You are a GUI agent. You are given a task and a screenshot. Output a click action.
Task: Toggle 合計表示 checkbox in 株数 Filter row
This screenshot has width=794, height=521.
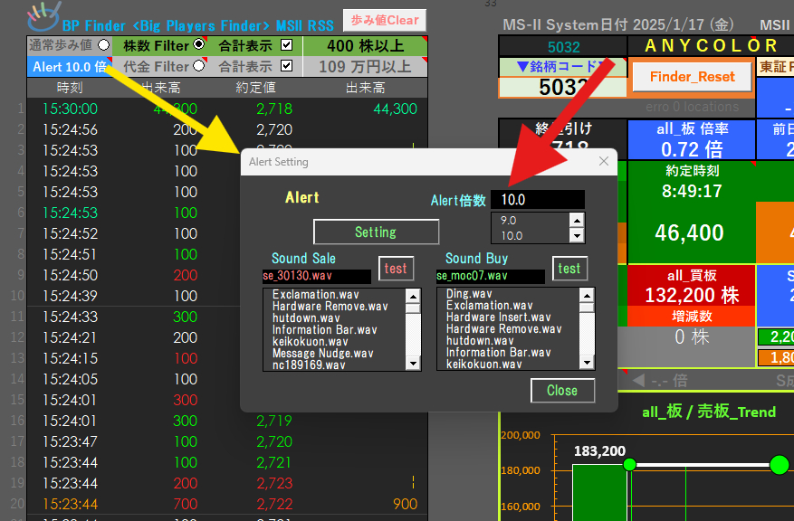click(x=287, y=45)
